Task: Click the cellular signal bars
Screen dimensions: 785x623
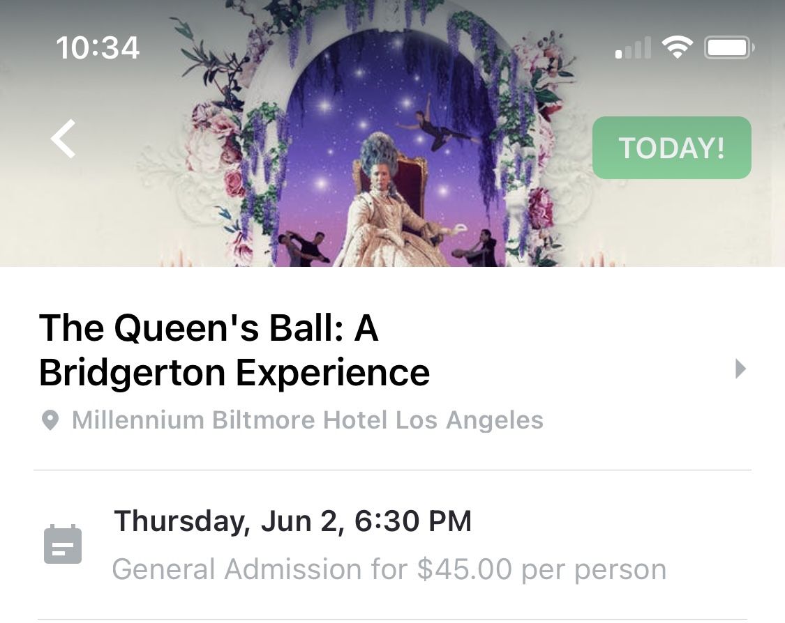Action: (x=634, y=48)
